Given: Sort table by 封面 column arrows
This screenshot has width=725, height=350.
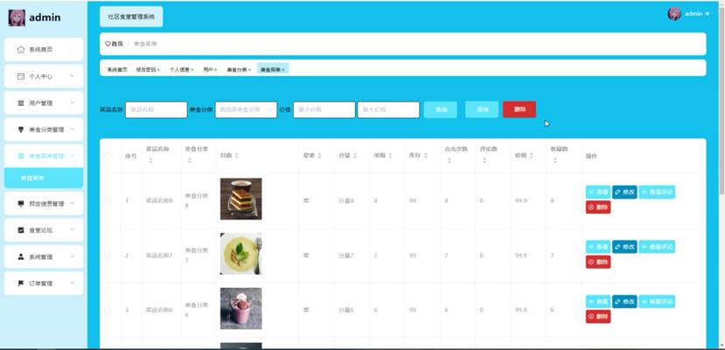Looking at the screenshot, I should (236, 156).
